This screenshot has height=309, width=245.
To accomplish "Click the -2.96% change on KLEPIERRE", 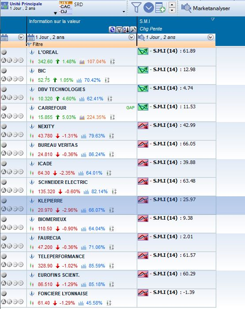I will tap(70, 210).
